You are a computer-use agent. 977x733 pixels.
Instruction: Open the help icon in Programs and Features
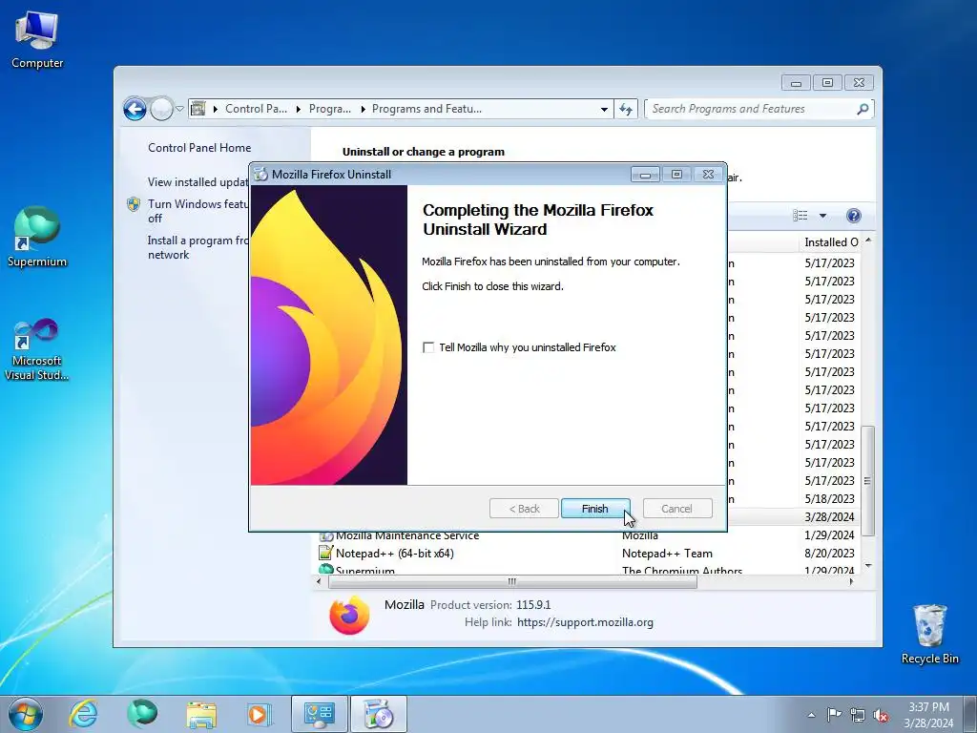tap(854, 216)
